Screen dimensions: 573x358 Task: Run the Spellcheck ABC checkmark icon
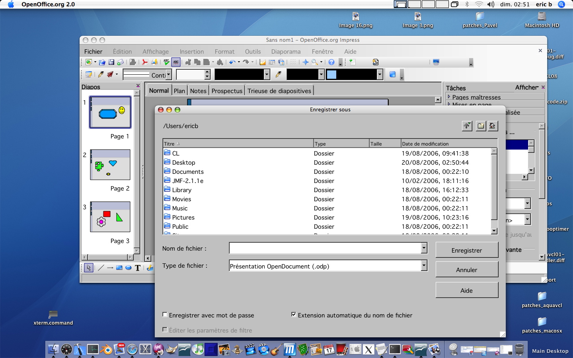click(x=166, y=62)
